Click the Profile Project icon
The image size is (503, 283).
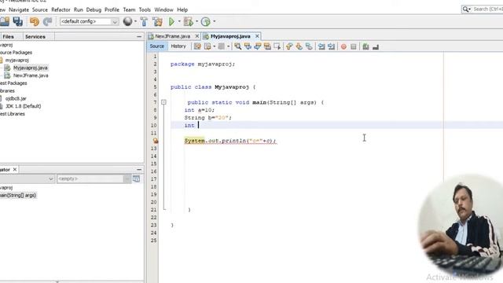pyautogui.click(x=206, y=21)
